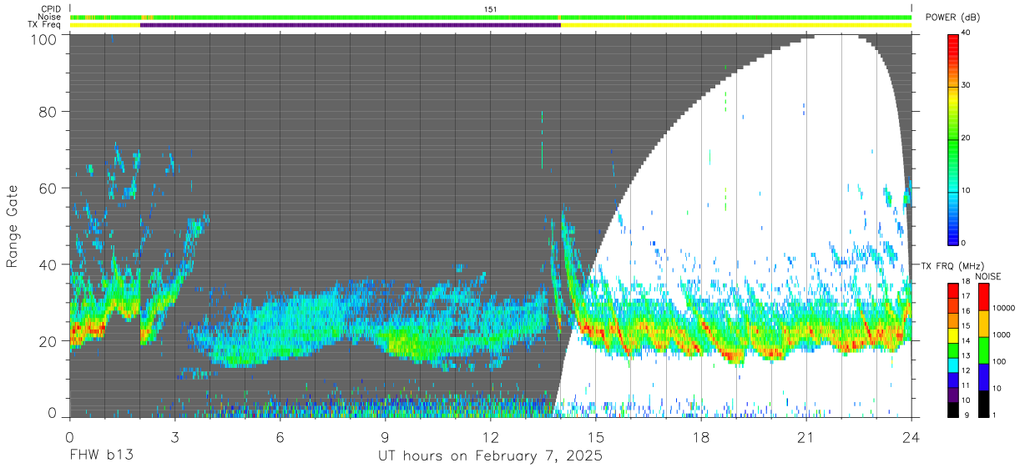Click the Range Gate tick label 100

tap(45, 39)
